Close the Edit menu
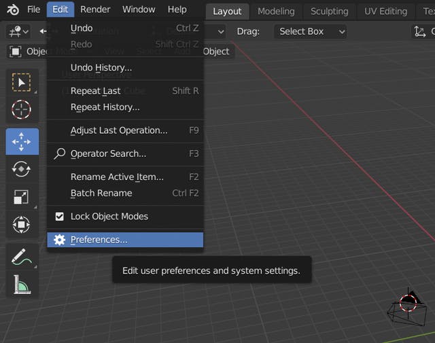Viewport: 435px width, 343px height. 60,10
